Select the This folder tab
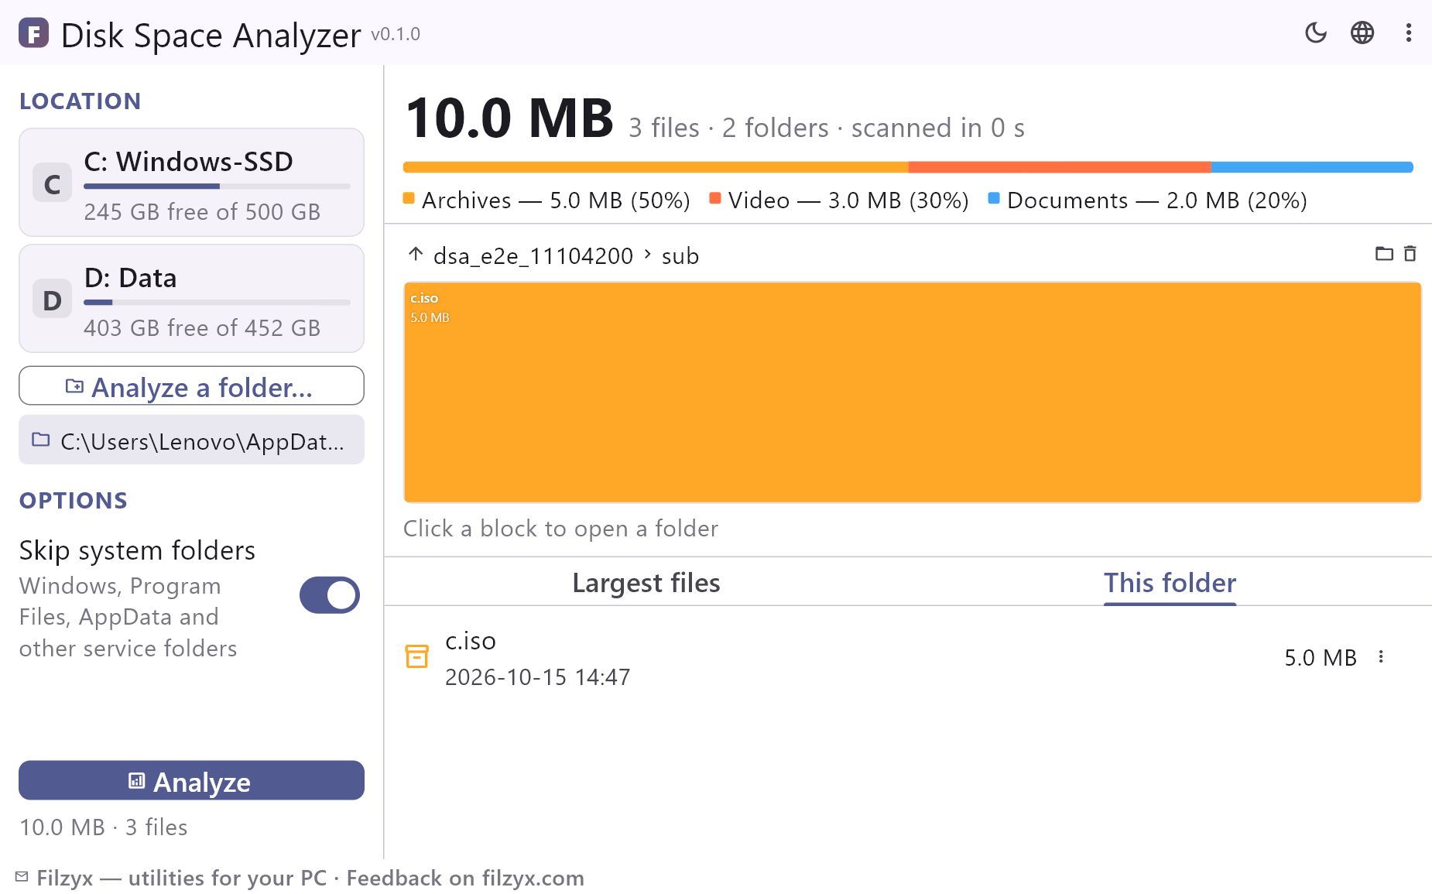1432x894 pixels. [x=1170, y=583]
